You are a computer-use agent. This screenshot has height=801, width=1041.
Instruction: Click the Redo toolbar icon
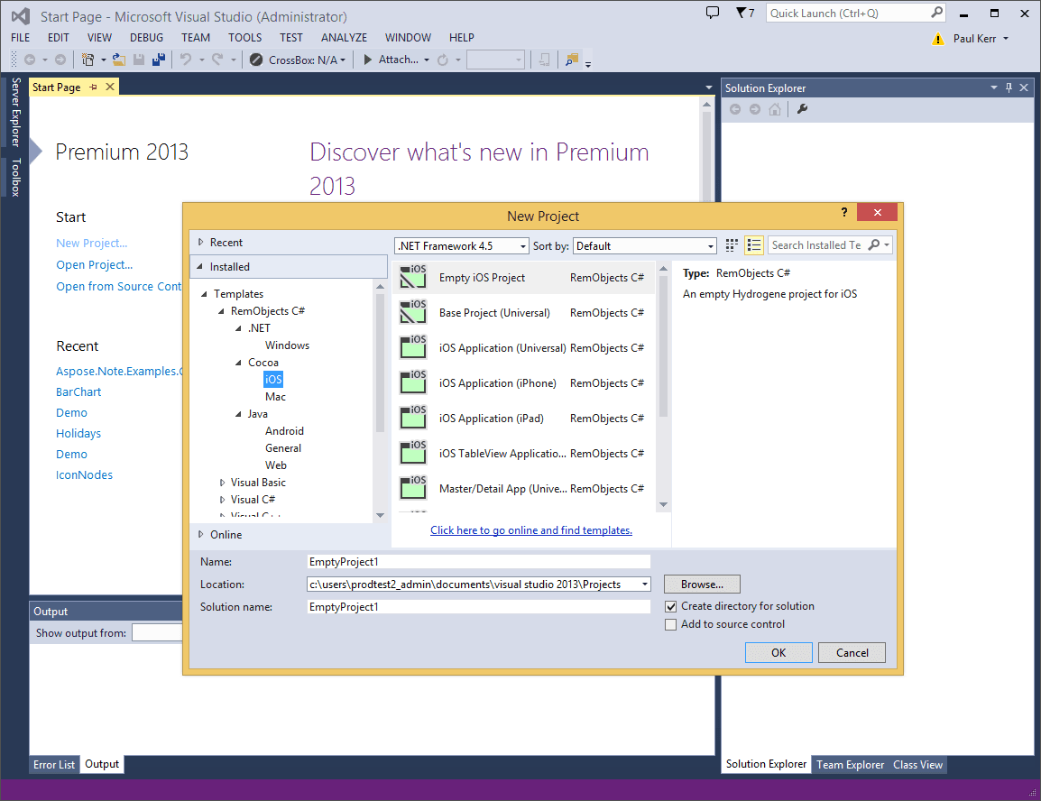point(217,60)
